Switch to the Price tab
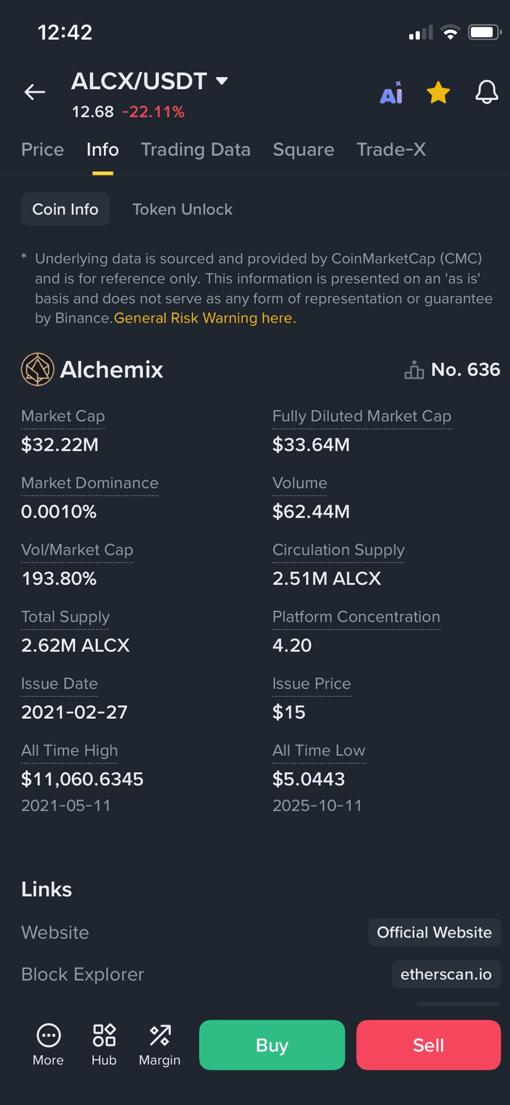The height and width of the screenshot is (1105, 510). coord(42,150)
